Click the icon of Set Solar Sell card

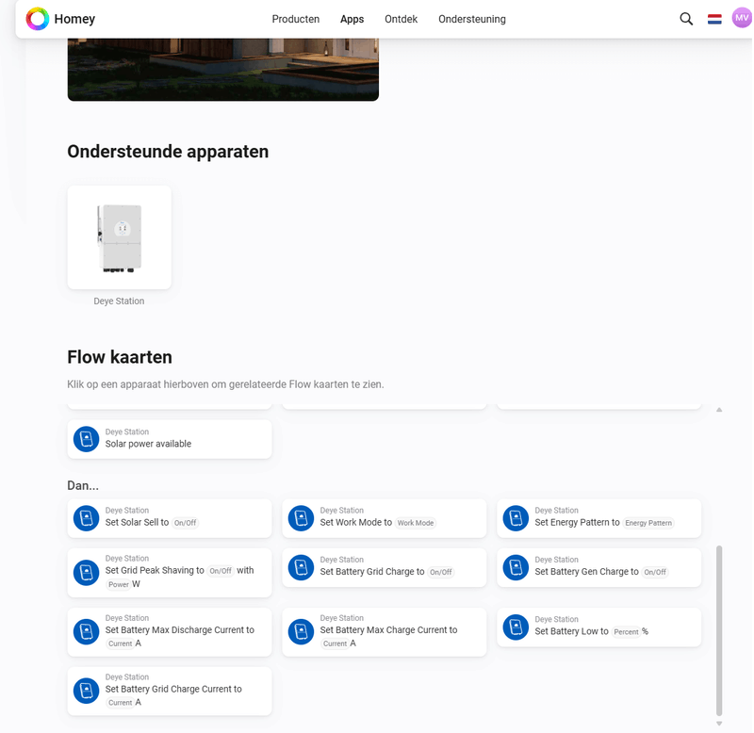[x=87, y=518]
